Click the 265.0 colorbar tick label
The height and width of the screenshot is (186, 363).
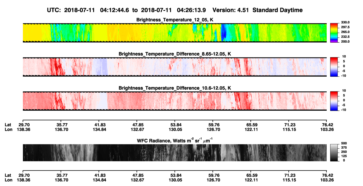pyautogui.click(x=345, y=32)
